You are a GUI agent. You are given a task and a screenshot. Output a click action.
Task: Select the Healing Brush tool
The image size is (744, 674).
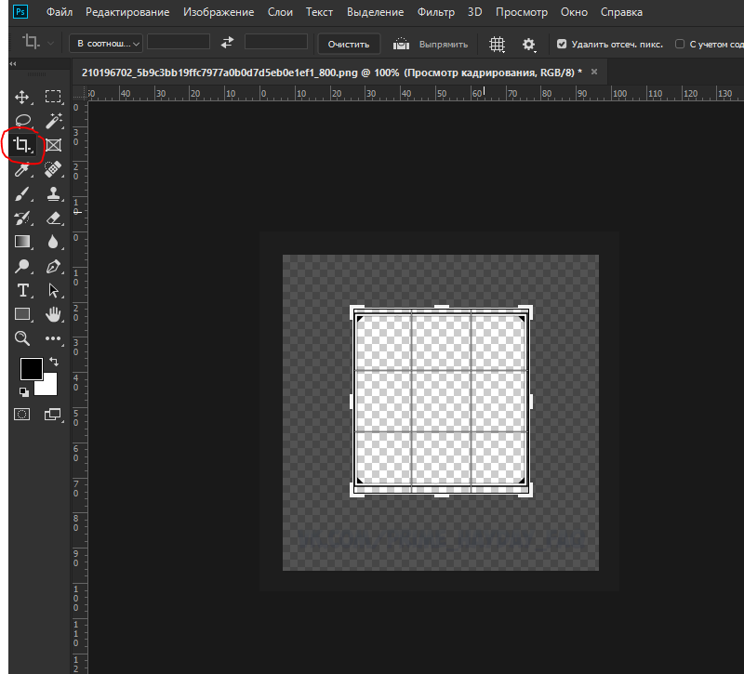(53, 169)
